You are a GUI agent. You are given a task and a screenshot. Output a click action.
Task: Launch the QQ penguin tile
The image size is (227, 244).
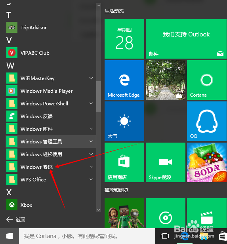click(207, 121)
